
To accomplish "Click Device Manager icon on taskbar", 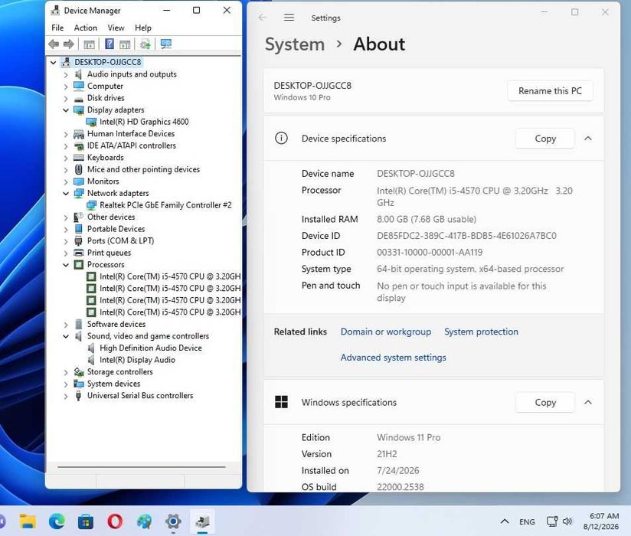I will 202,521.
